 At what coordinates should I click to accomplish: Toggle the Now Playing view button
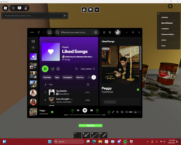(x=109, y=112)
